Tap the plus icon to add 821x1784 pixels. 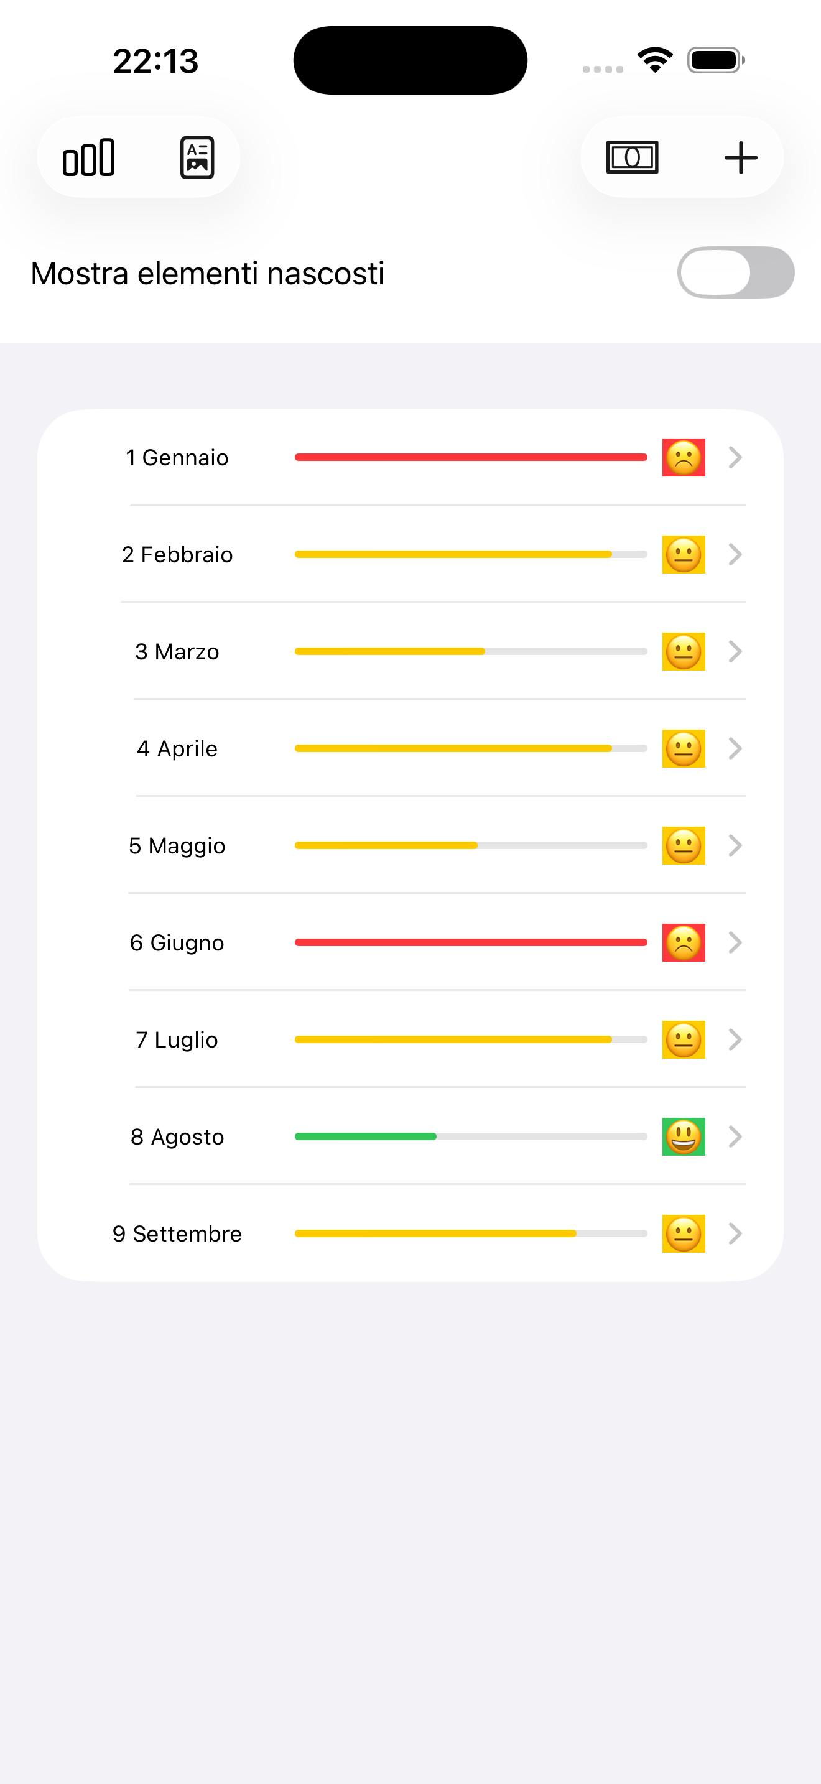click(x=741, y=157)
